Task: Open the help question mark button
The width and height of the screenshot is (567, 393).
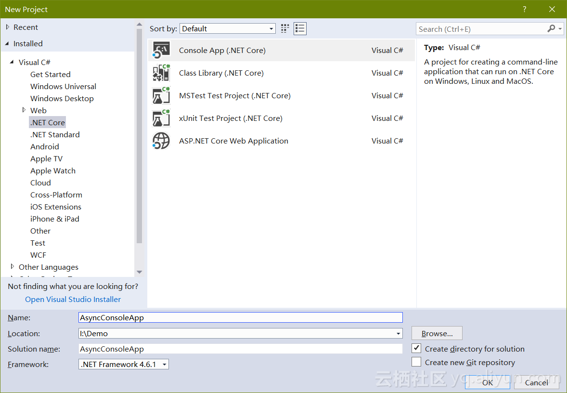Action: [524, 10]
